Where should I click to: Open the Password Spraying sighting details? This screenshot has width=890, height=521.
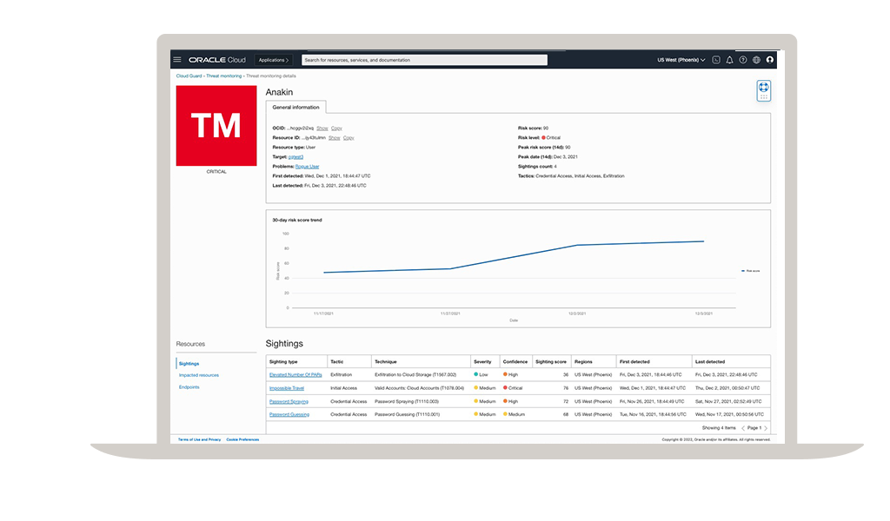(x=290, y=401)
